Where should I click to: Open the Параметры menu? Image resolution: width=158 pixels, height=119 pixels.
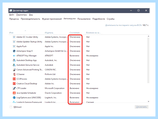point(22,15)
